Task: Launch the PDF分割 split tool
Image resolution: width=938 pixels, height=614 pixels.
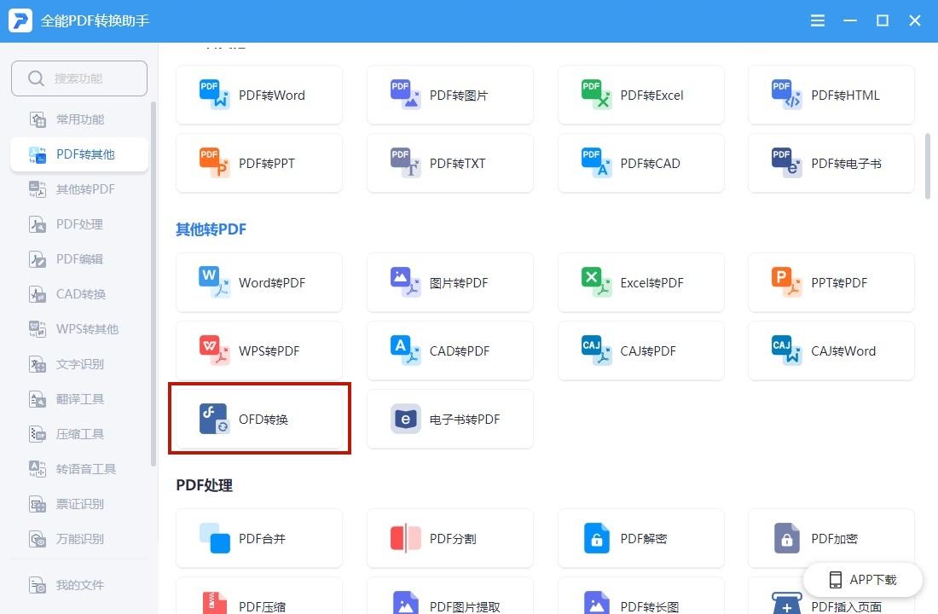Action: (x=450, y=538)
